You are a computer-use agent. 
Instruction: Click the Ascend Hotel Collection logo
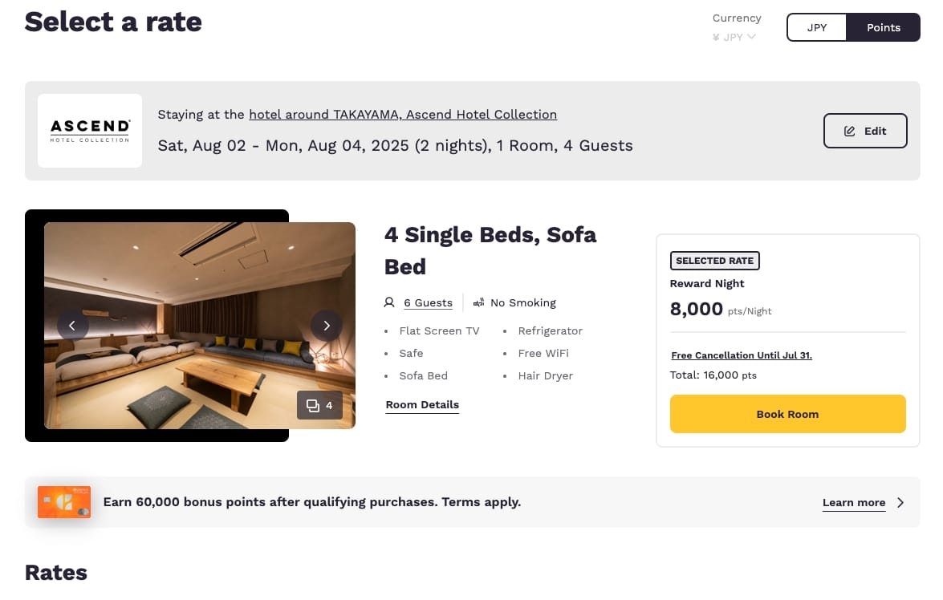point(90,131)
